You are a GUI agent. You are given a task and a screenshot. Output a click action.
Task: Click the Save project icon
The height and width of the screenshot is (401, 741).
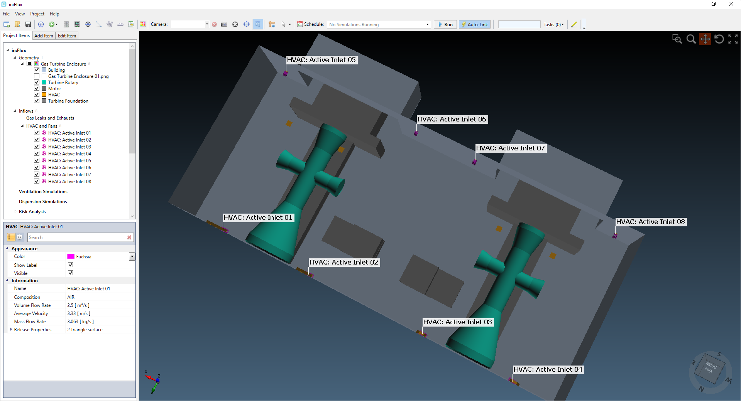click(28, 24)
